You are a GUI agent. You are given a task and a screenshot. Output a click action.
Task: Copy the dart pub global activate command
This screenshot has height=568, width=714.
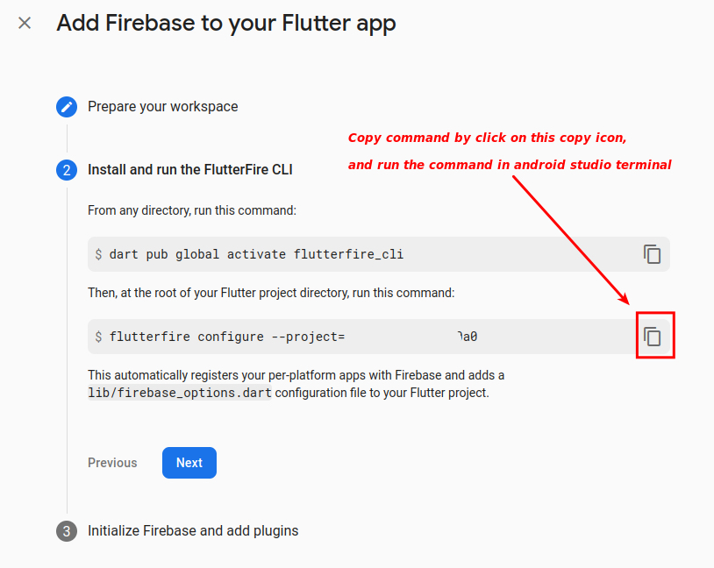[x=652, y=254]
